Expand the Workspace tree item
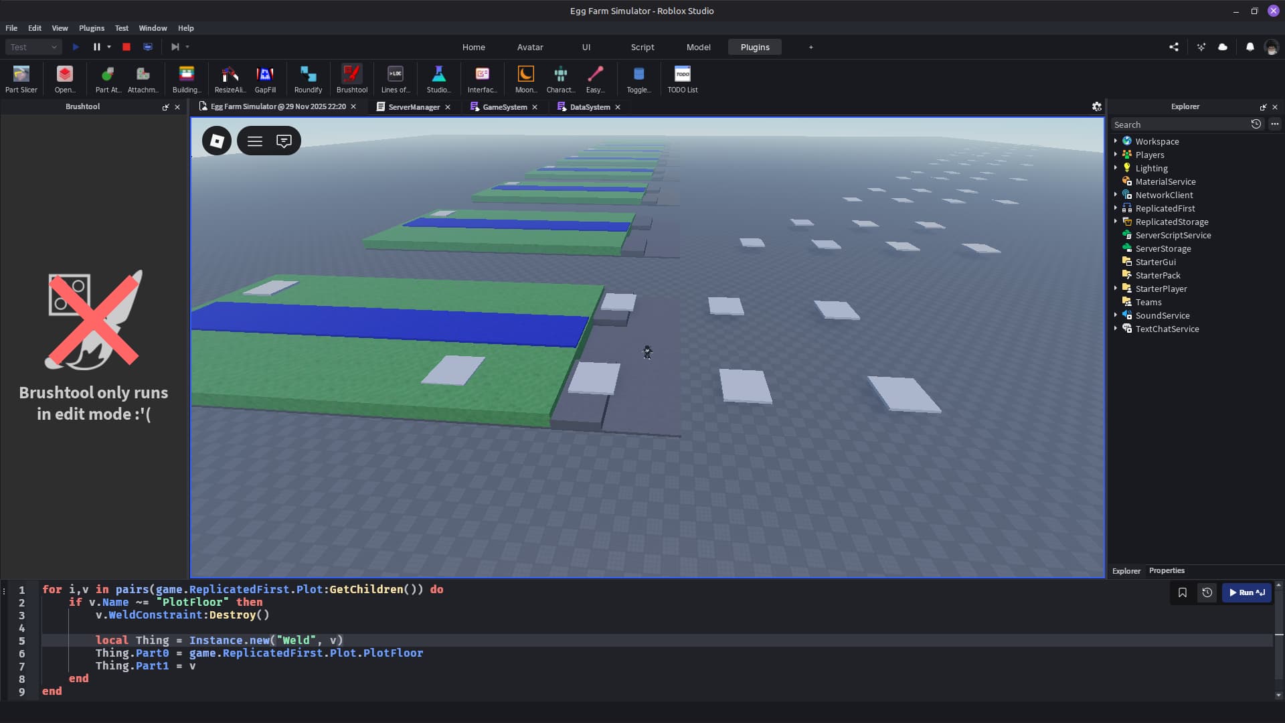This screenshot has height=723, width=1285. [1114, 141]
